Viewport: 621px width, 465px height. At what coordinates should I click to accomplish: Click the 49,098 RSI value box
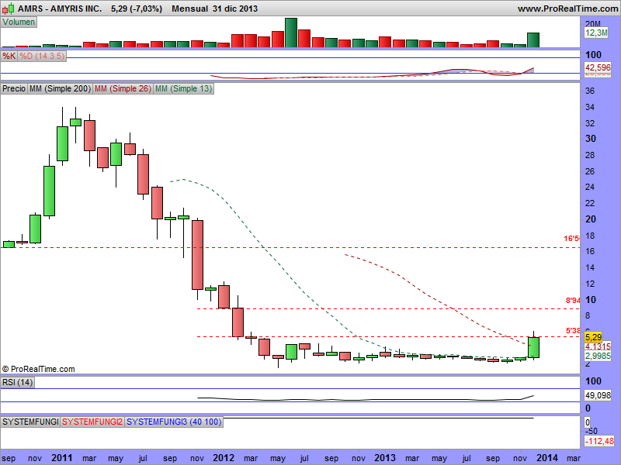tap(598, 395)
